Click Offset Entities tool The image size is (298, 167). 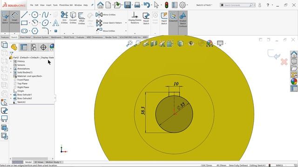pyautogui.click(x=81, y=19)
